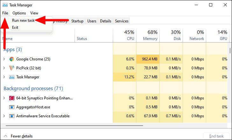Screen dimensions: 232x140
Task: Switch to the Users tab
Action: [92, 21]
